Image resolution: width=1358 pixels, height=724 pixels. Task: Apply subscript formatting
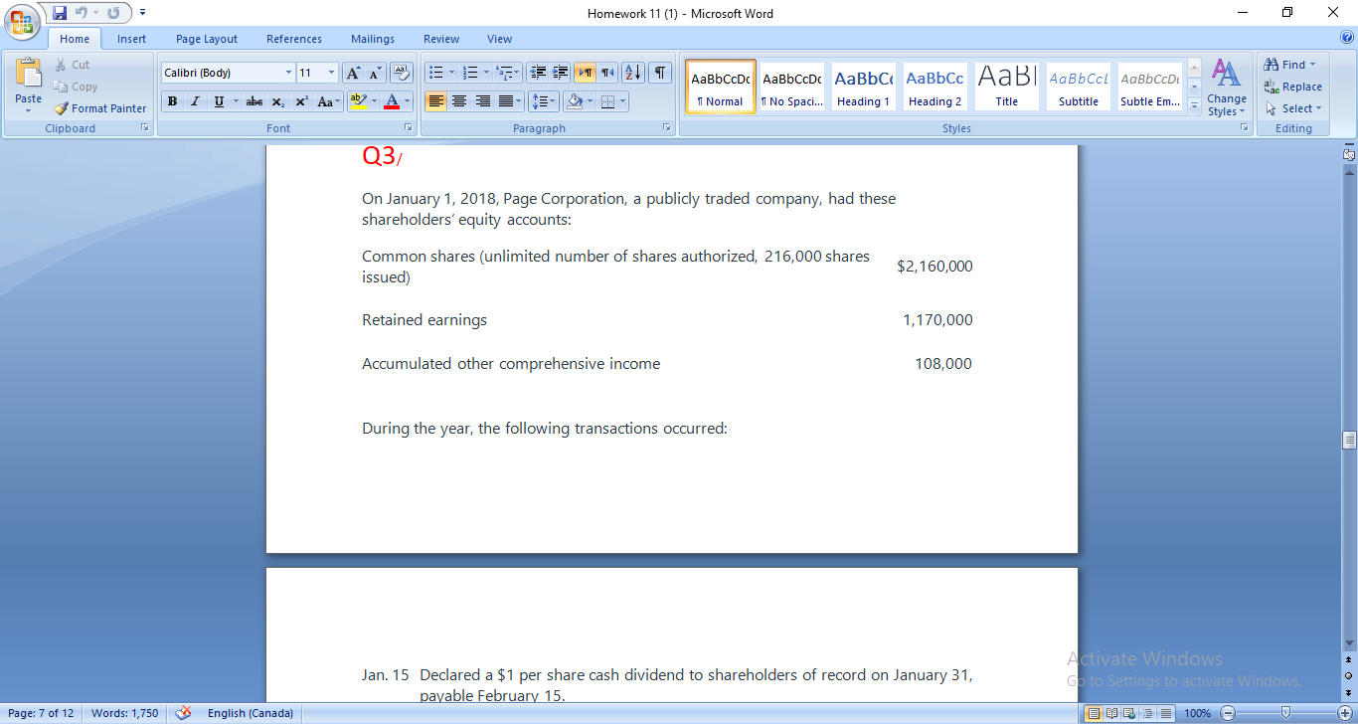pyautogui.click(x=279, y=100)
